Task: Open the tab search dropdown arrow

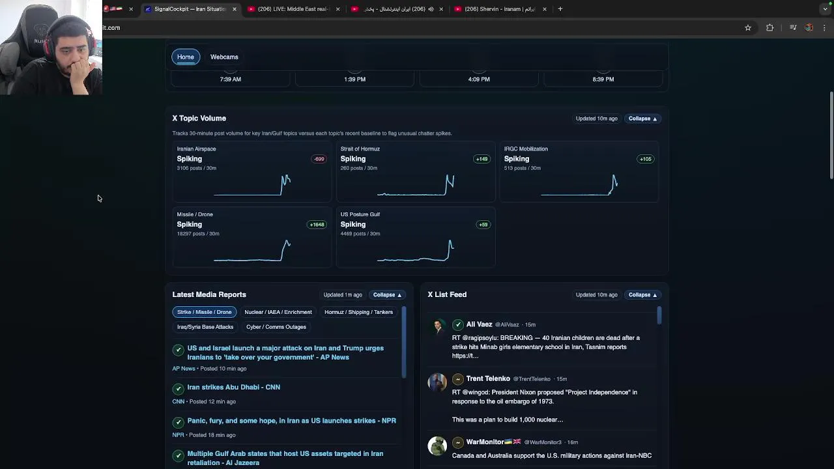Action: pos(826,9)
